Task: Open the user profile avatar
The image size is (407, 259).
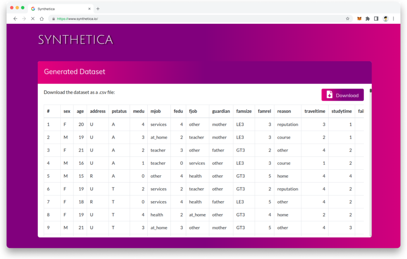Action: pos(386,19)
